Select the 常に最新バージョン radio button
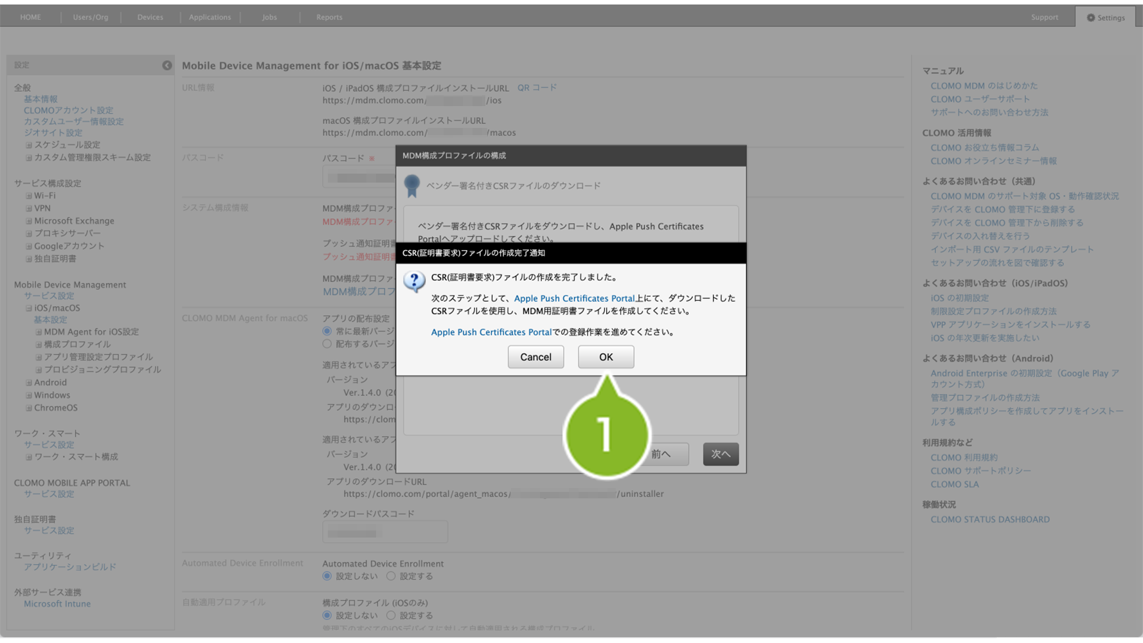 [327, 331]
